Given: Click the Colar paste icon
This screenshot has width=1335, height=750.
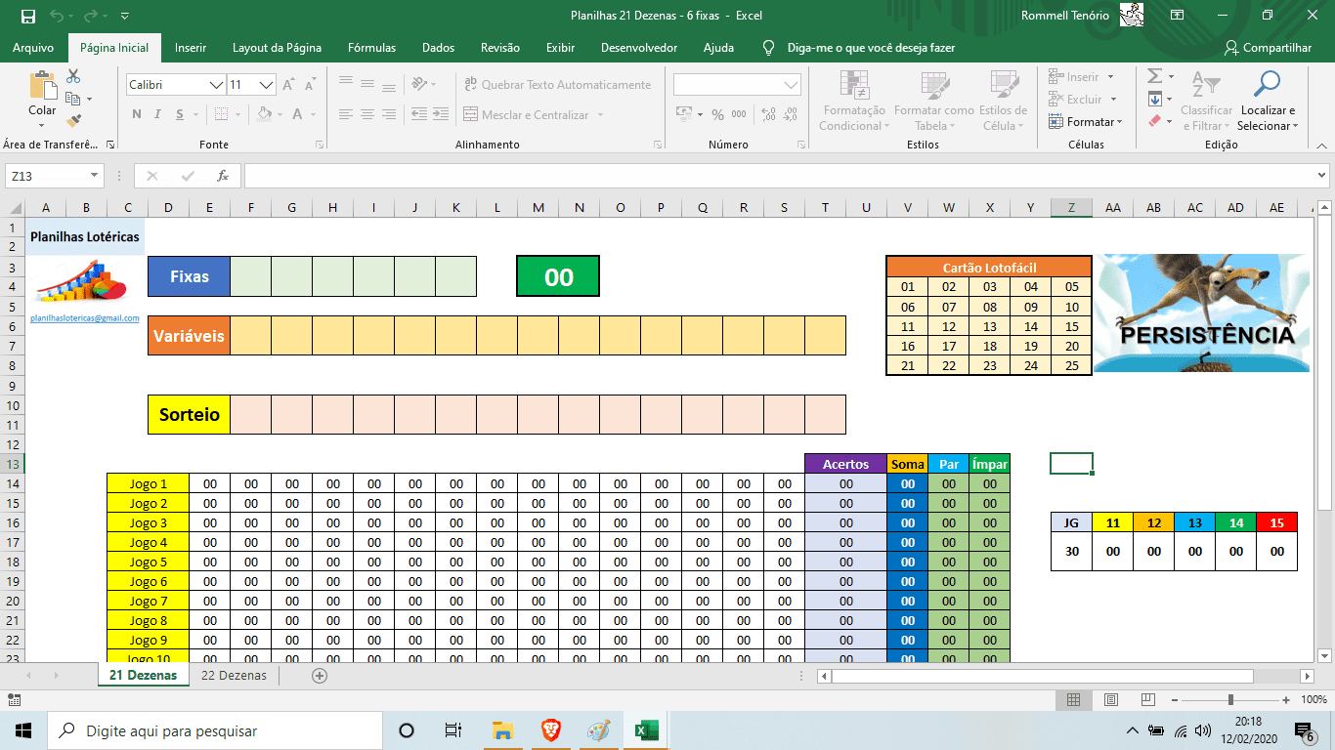Looking at the screenshot, I should pos(42,86).
